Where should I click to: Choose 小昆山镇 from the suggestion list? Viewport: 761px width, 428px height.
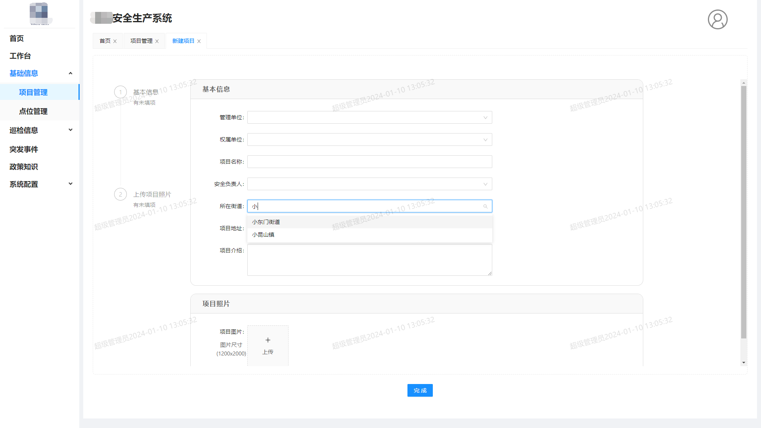click(369, 235)
